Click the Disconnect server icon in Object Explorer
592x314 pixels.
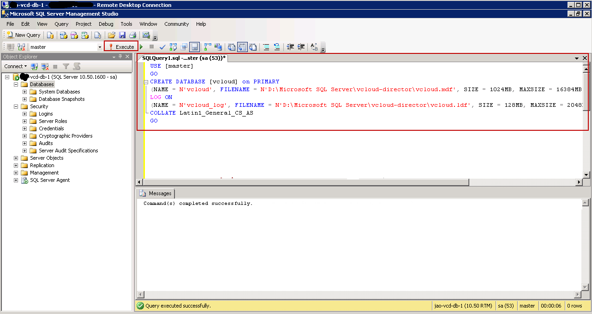click(x=44, y=66)
